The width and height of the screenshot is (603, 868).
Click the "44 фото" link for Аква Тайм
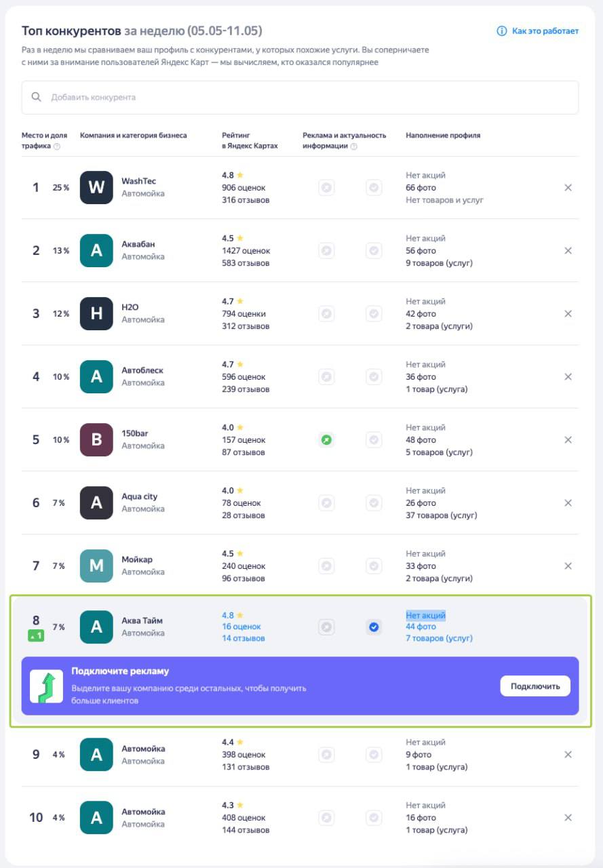421,627
